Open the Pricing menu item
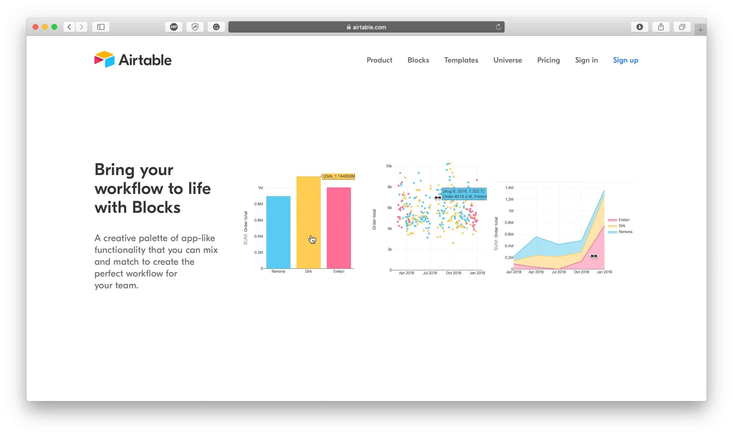 548,60
